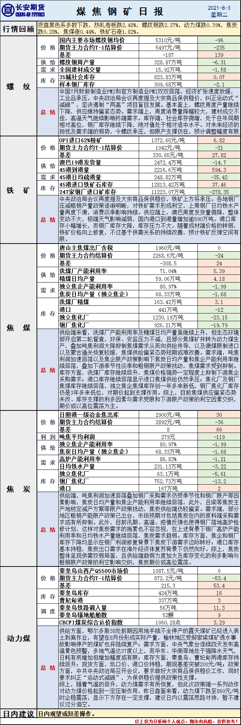Select the value 1230.19万吨
The height and width of the screenshot is (725, 241).
coord(168,317)
